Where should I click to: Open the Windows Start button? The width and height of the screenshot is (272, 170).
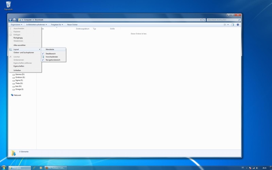[4, 168]
